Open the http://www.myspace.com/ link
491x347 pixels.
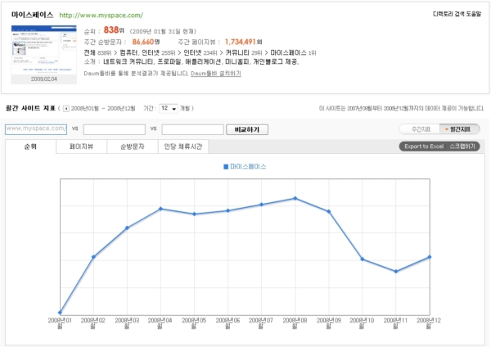click(101, 15)
